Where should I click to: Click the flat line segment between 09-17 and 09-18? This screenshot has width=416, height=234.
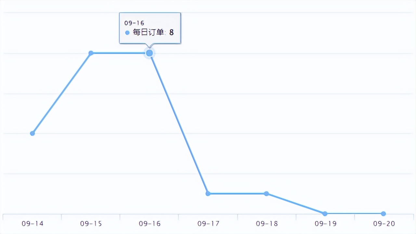coord(237,194)
